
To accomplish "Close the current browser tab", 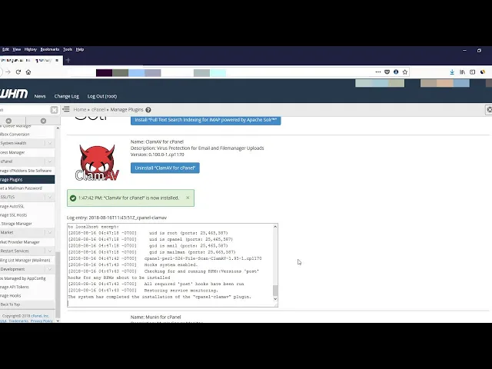I will pyautogui.click(x=57, y=60).
